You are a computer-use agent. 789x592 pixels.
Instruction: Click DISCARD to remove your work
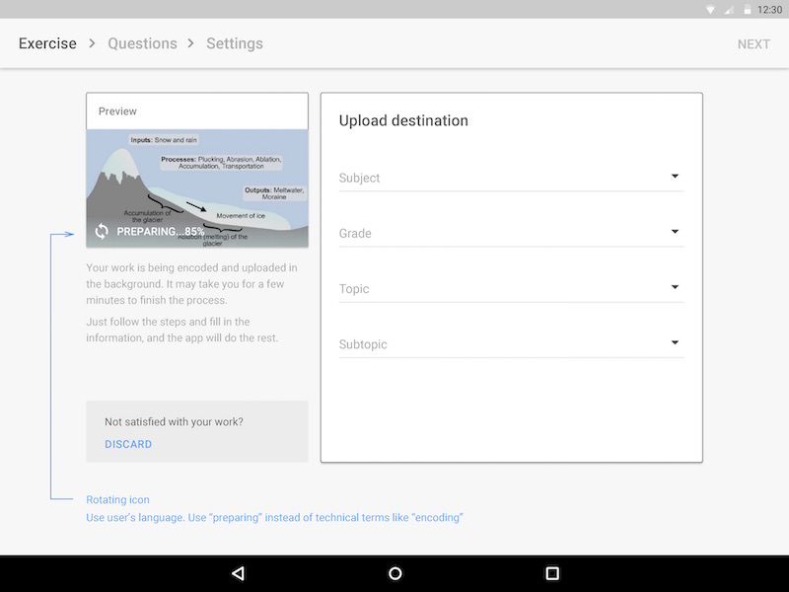[128, 444]
